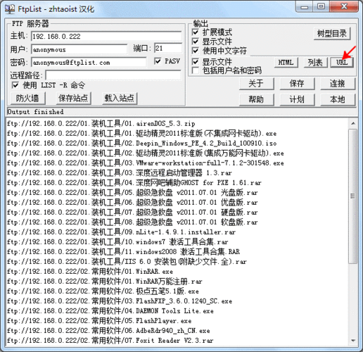The image size is (363, 352).
Task: Click the 防火墙 button
Action: point(27,98)
